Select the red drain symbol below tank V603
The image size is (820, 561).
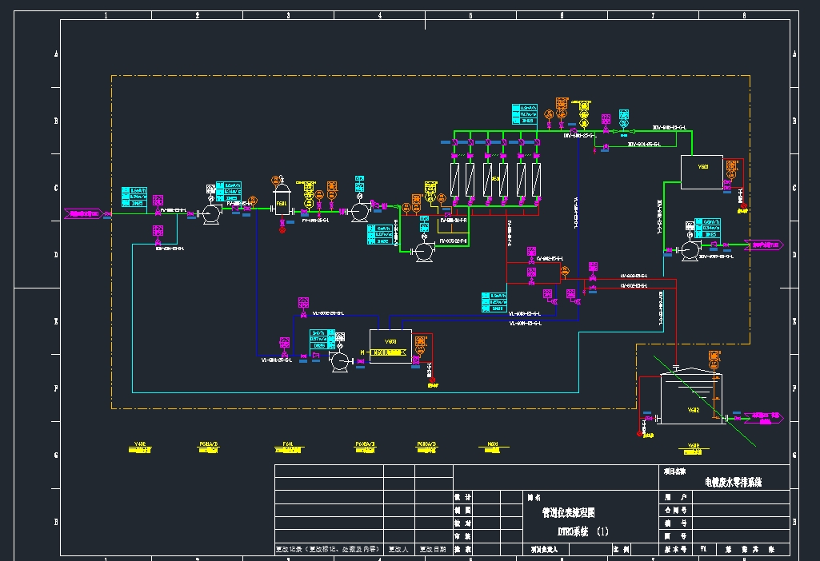(432, 380)
